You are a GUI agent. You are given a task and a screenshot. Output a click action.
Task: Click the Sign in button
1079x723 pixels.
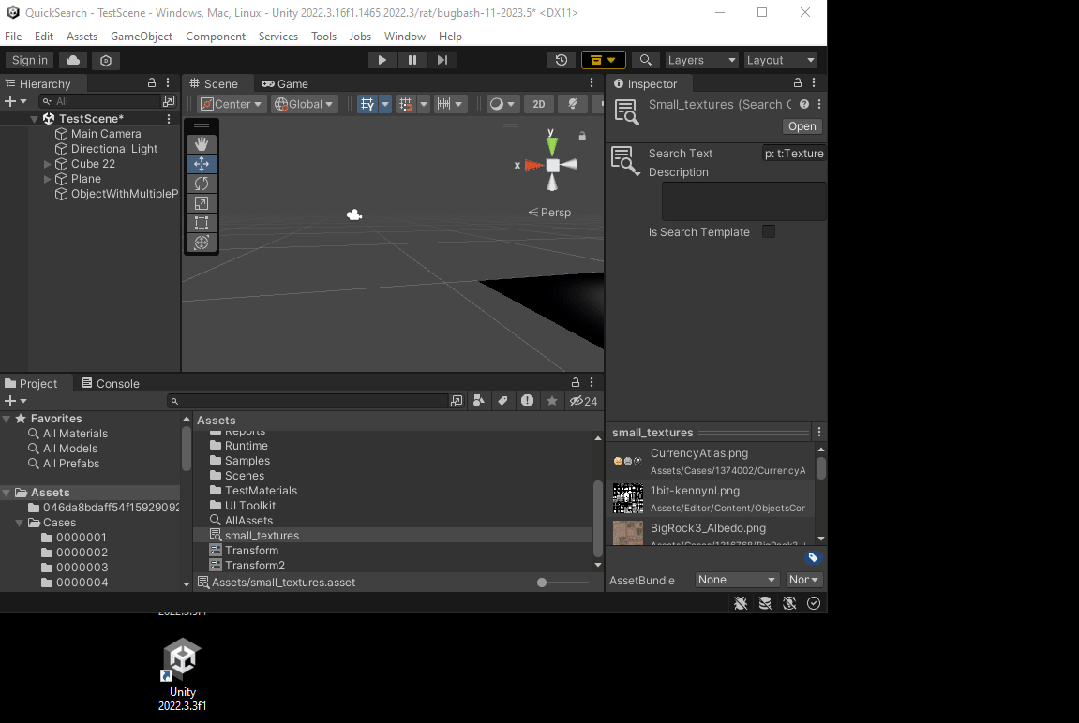tap(30, 60)
